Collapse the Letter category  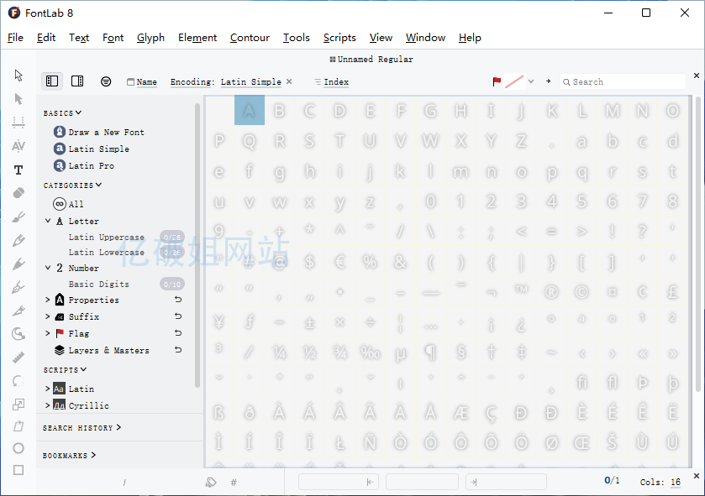pos(48,221)
